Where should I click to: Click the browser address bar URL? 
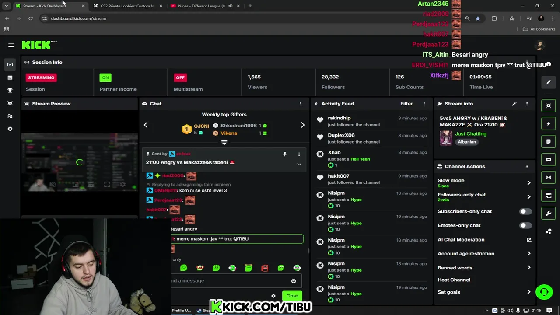pos(79,18)
